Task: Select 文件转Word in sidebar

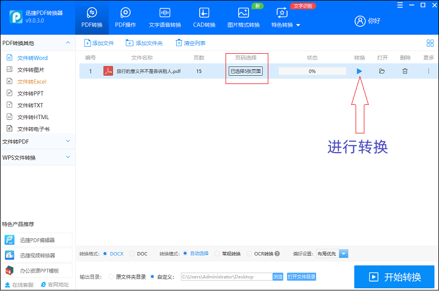Action: pos(32,58)
